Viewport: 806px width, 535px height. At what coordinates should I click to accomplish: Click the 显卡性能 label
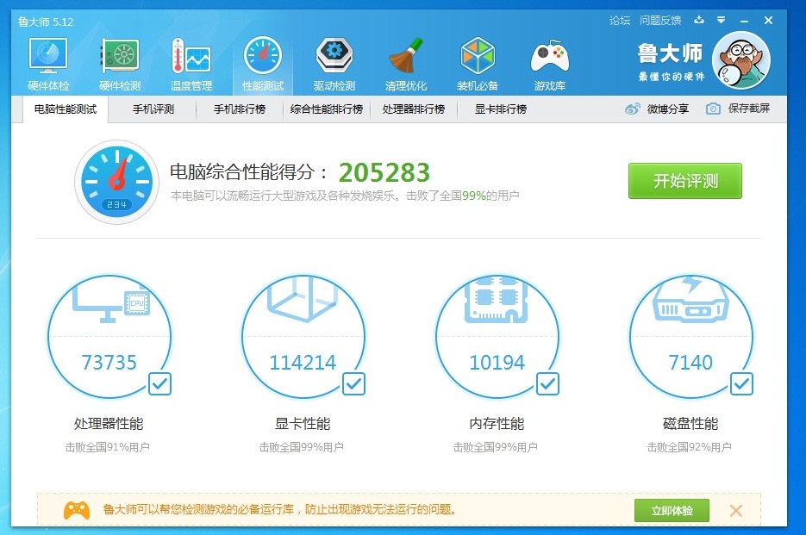(x=303, y=424)
